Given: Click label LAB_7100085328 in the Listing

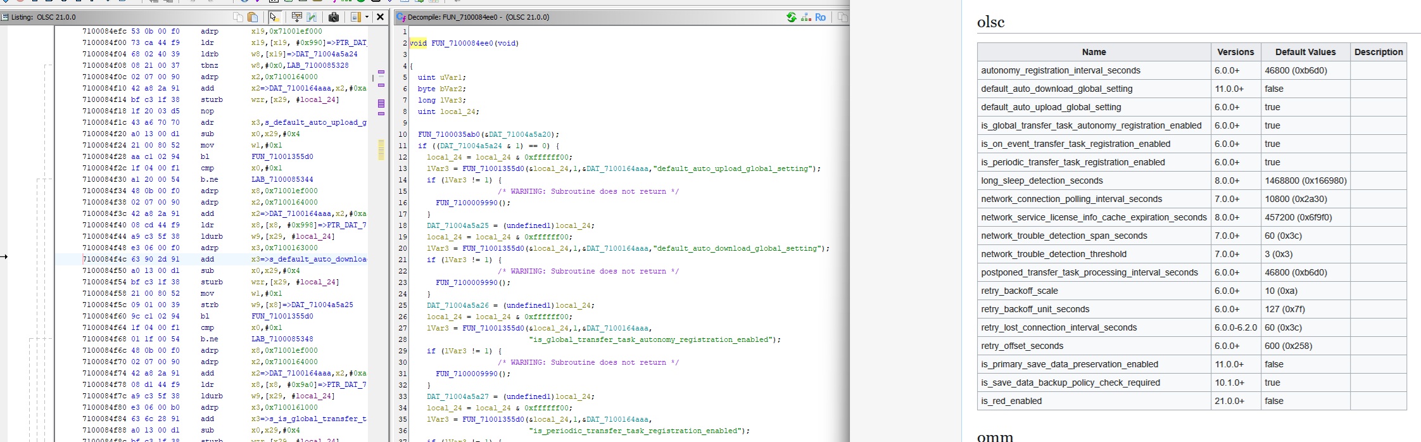Looking at the screenshot, I should (317, 65).
